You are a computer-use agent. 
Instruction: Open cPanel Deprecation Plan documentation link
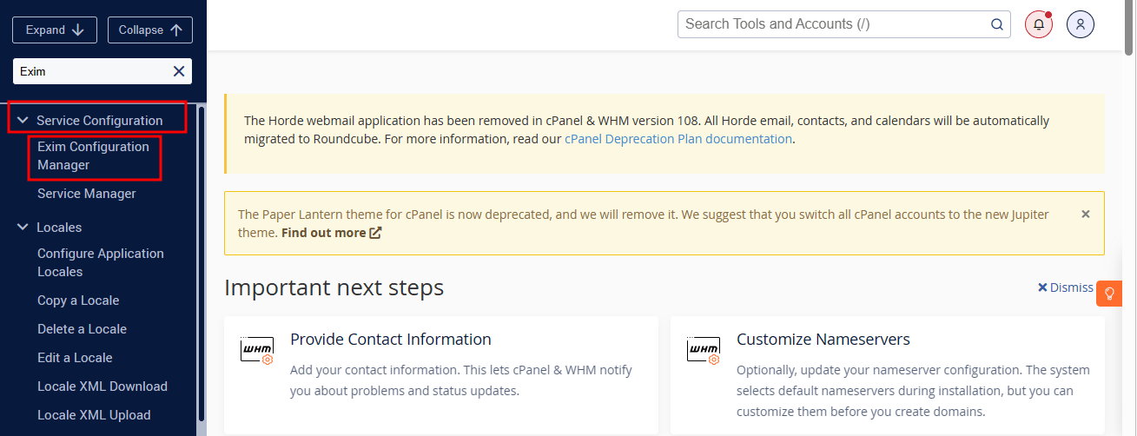(678, 139)
